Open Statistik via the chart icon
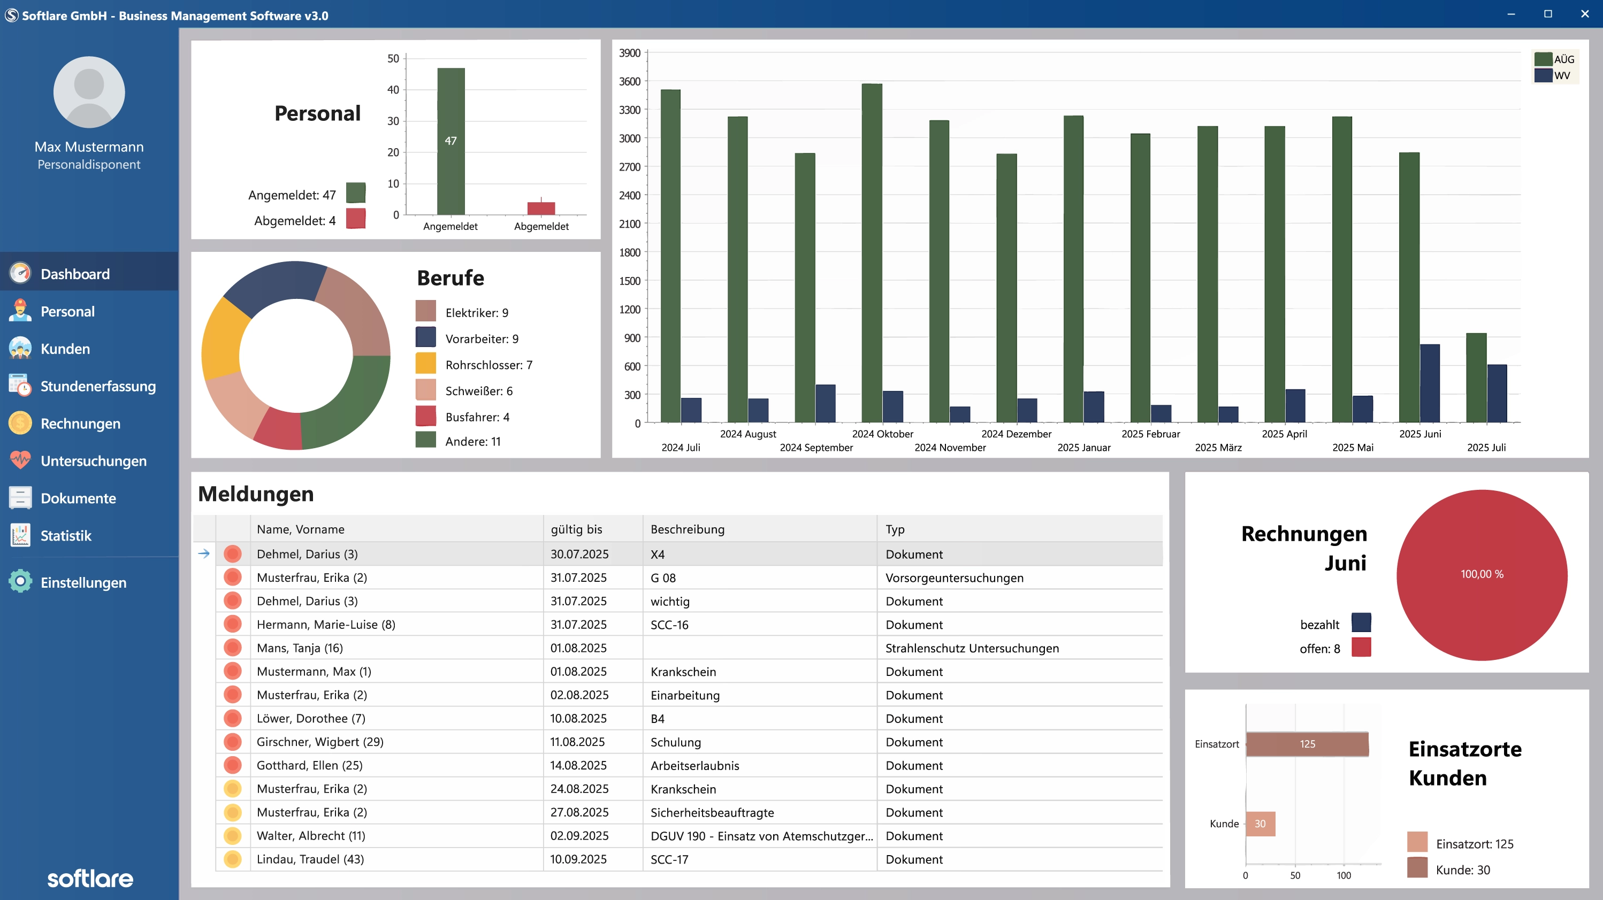 (20, 535)
